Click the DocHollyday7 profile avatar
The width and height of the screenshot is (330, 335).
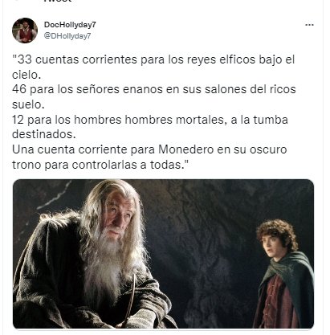pyautogui.click(x=25, y=31)
